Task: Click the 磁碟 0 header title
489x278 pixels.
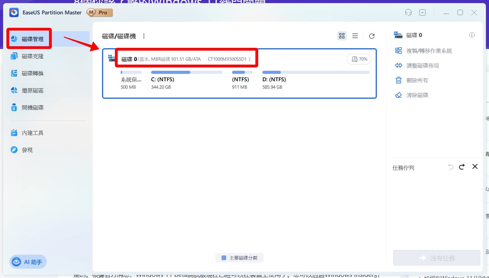Action: pos(129,59)
